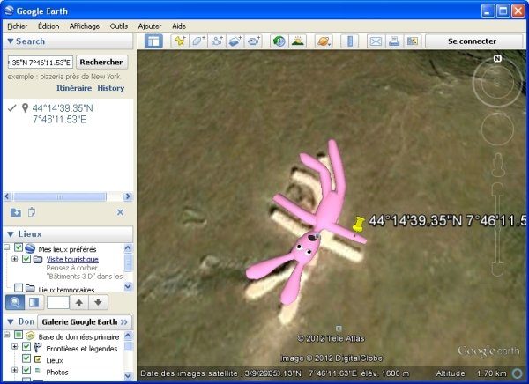This screenshot has height=384, width=529.
Task: Open Galerie Google Earth
Action: pos(85,322)
